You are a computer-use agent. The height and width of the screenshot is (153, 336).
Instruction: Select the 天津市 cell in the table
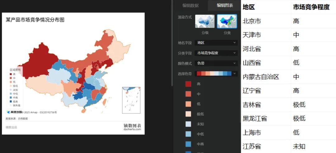266,35
